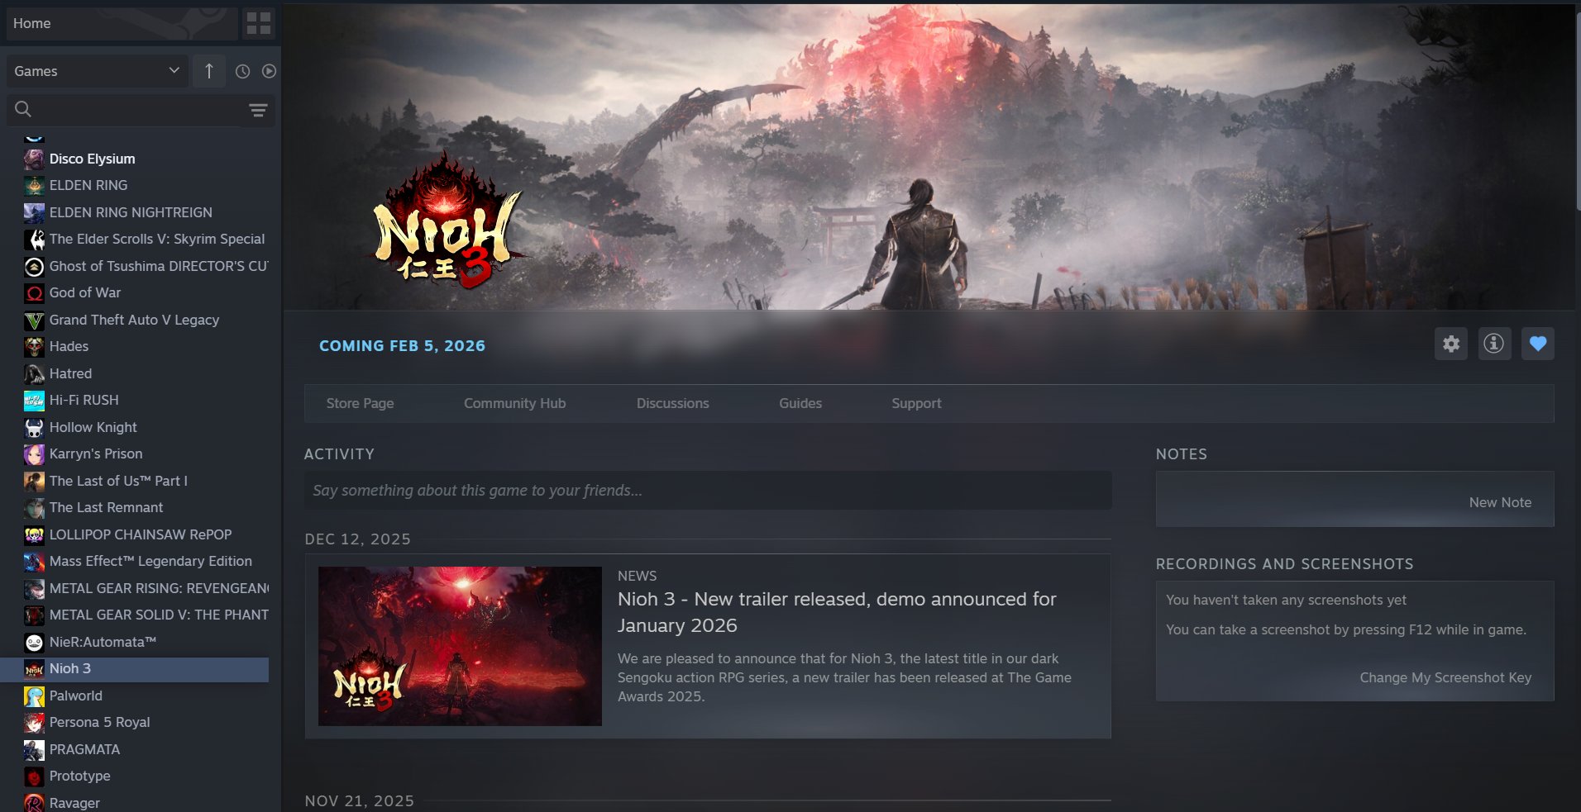Expand the Games dropdown
Screen dimensions: 1581x812
coord(98,71)
